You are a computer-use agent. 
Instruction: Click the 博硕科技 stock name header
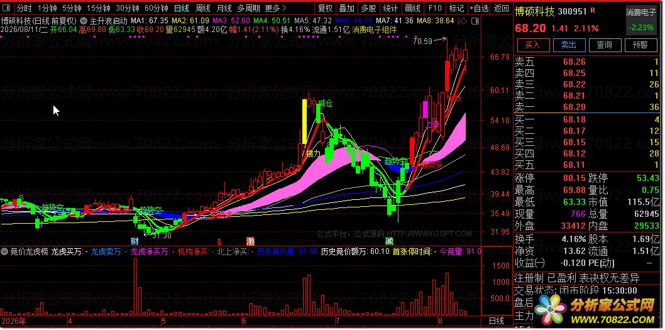(534, 11)
